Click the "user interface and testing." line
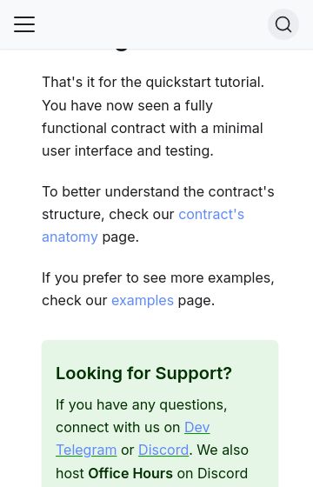Viewport: 313px width, 487px height. (128, 151)
